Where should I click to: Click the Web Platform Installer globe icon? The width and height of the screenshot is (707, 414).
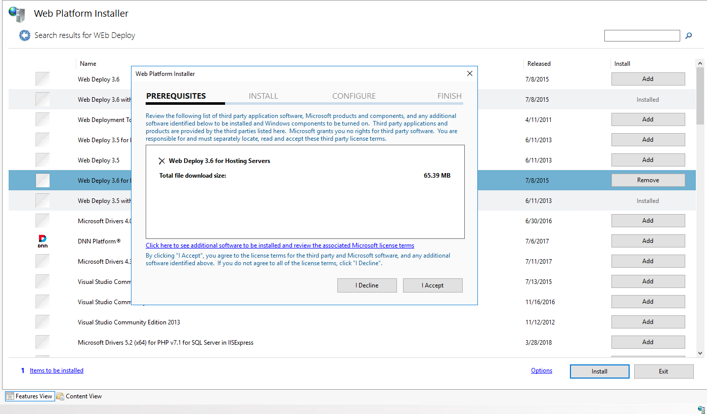point(17,15)
